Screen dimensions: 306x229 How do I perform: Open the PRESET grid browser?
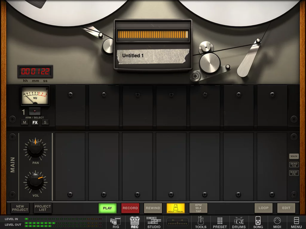[220, 222]
